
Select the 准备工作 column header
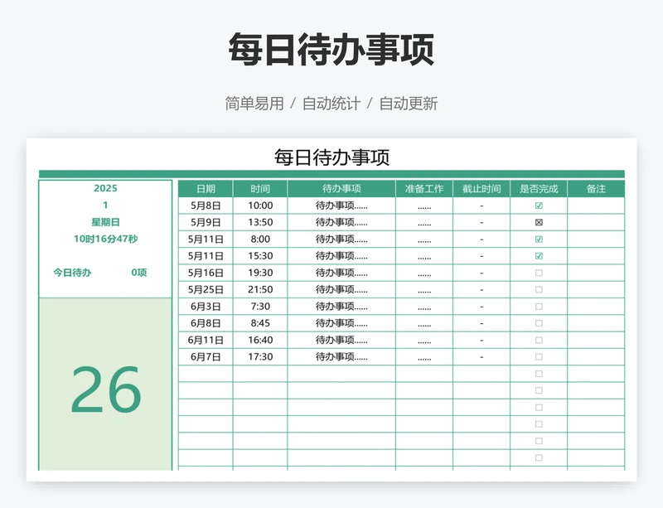(424, 188)
